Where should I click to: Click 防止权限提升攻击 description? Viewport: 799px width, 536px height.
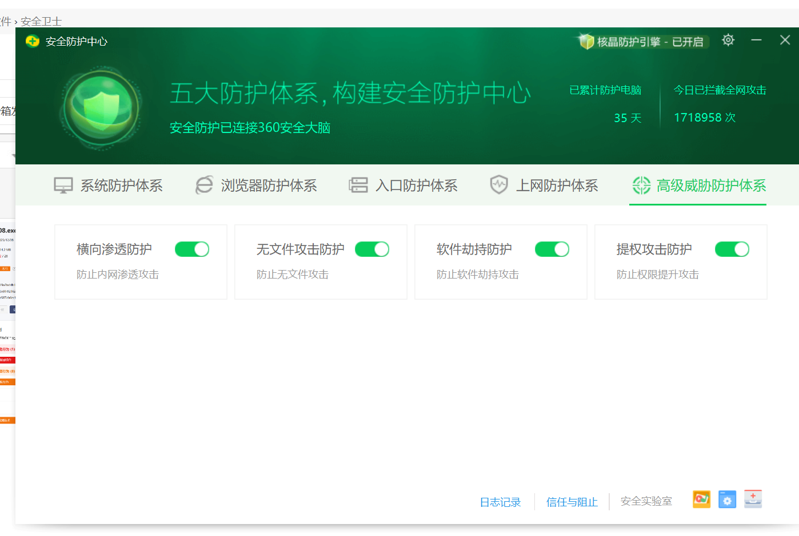point(658,275)
